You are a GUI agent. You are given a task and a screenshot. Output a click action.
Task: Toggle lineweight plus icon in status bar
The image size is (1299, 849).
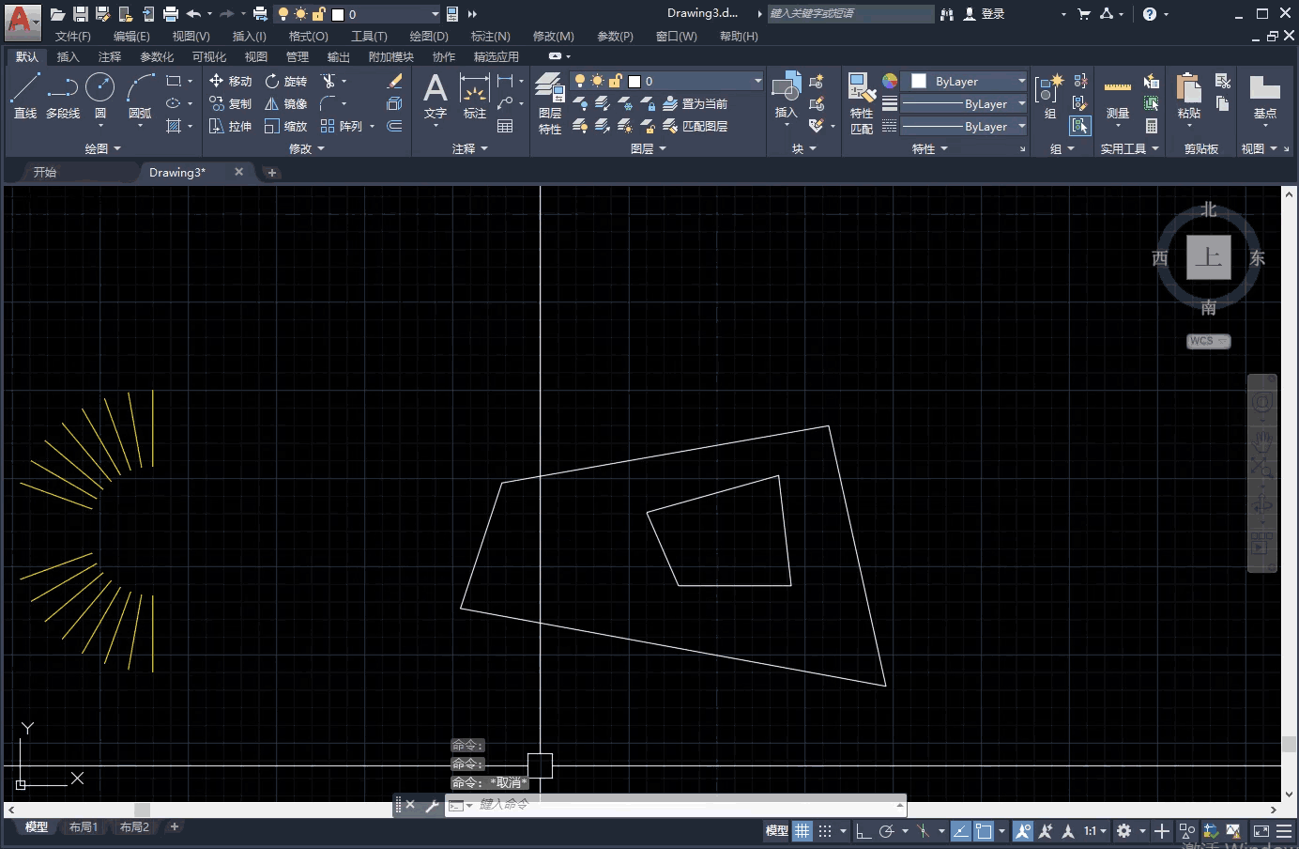1162,831
